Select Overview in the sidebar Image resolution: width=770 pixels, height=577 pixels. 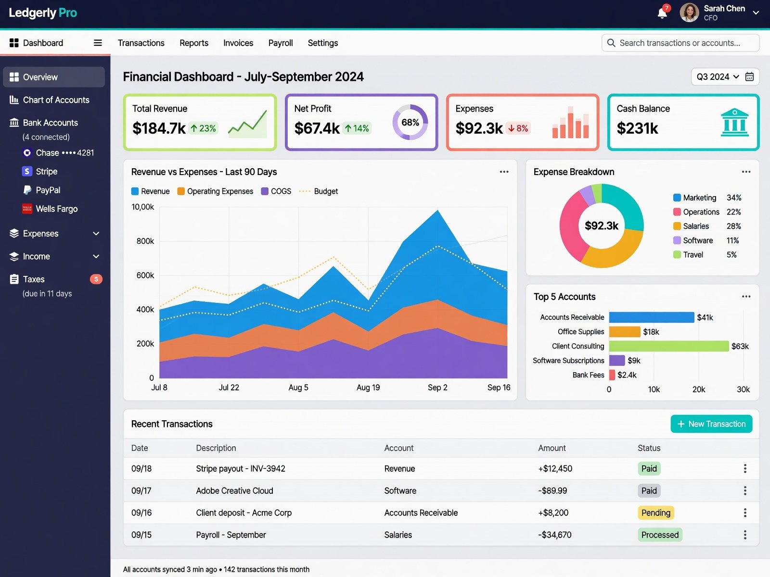click(54, 77)
